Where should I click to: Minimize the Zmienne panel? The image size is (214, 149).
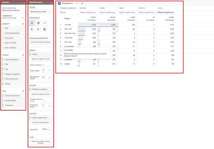click(24, 3)
